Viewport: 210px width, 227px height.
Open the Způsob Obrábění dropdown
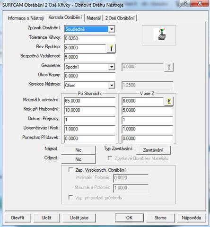(112, 29)
